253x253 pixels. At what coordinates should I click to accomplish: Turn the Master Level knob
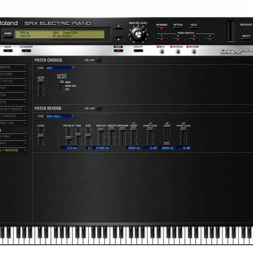pyautogui.click(x=138, y=34)
